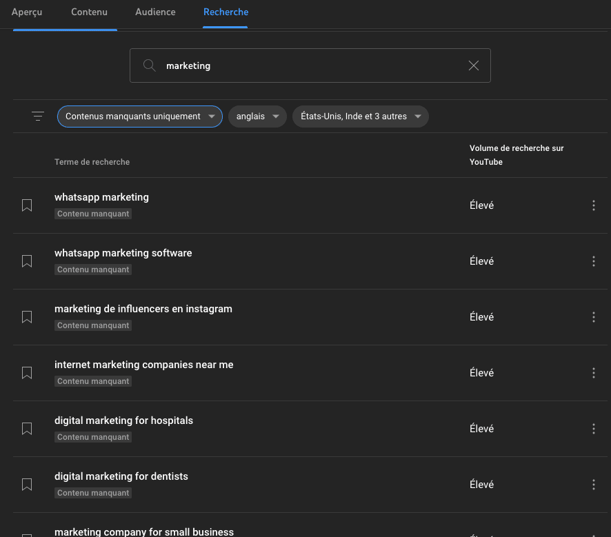Save marketing de influencers en instagram term
Viewport: 611px width, 537px height.
pos(27,317)
